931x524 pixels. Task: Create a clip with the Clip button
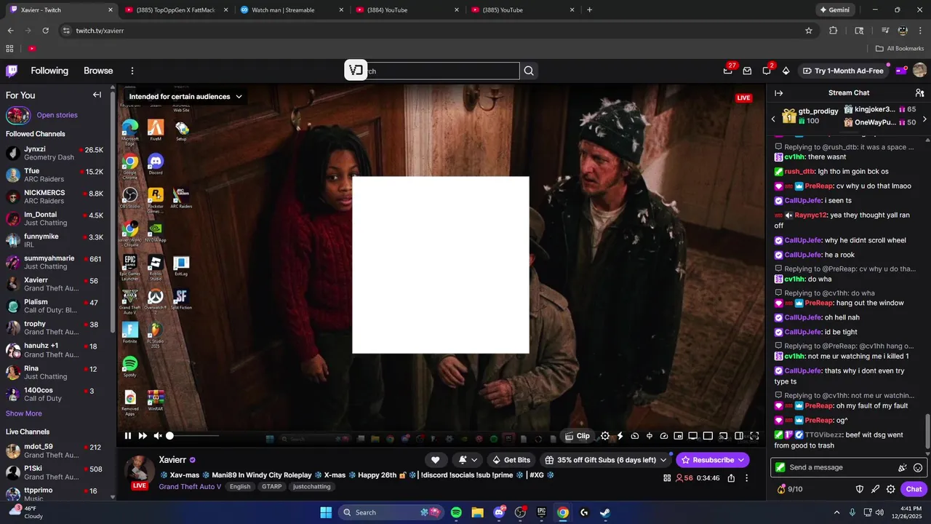578,436
